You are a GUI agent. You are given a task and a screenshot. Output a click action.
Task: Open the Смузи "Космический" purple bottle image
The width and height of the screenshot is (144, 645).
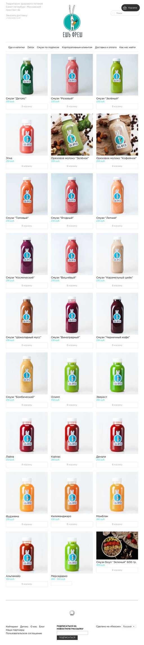pos(27,254)
